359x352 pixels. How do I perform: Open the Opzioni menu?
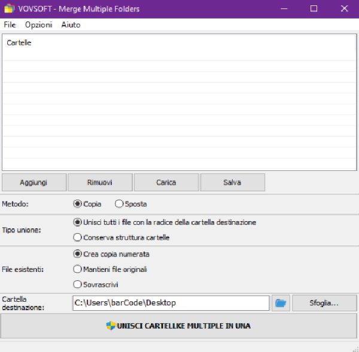(39, 25)
